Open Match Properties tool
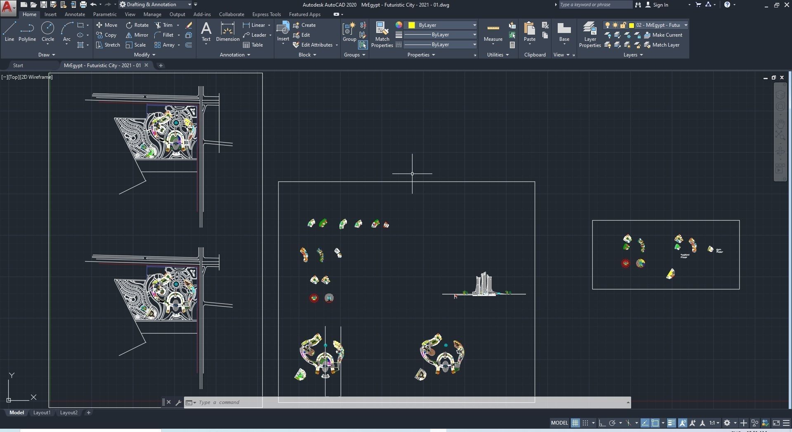 coord(382,35)
